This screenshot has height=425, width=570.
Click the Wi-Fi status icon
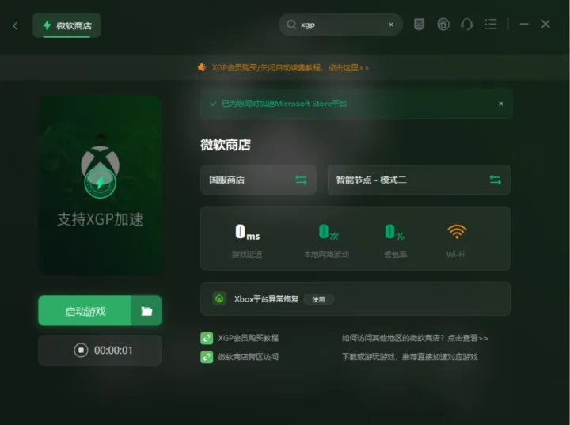[457, 232]
